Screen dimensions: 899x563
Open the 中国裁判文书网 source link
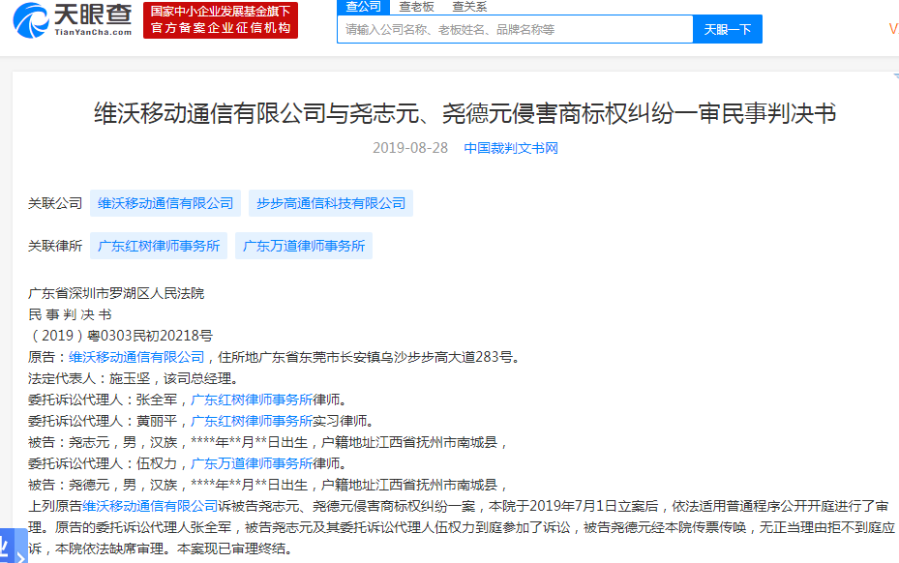[511, 148]
